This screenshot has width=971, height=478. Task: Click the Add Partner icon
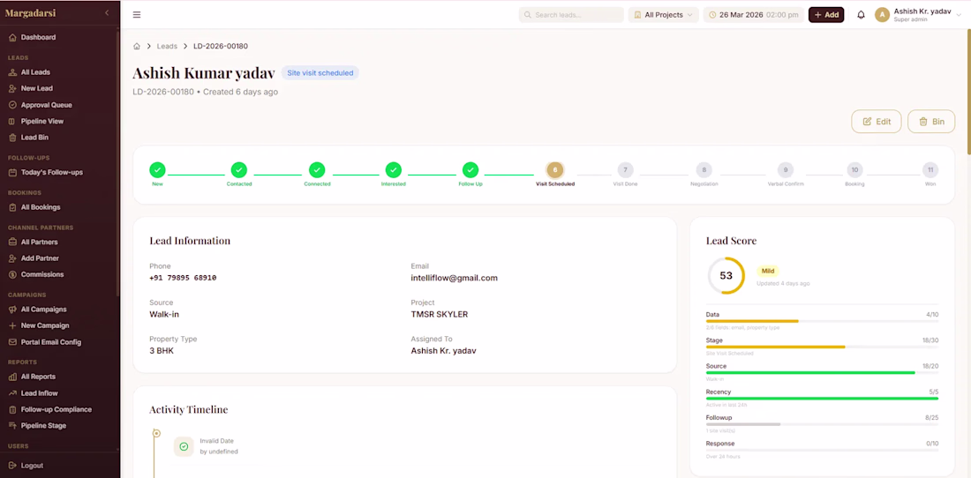tap(12, 258)
